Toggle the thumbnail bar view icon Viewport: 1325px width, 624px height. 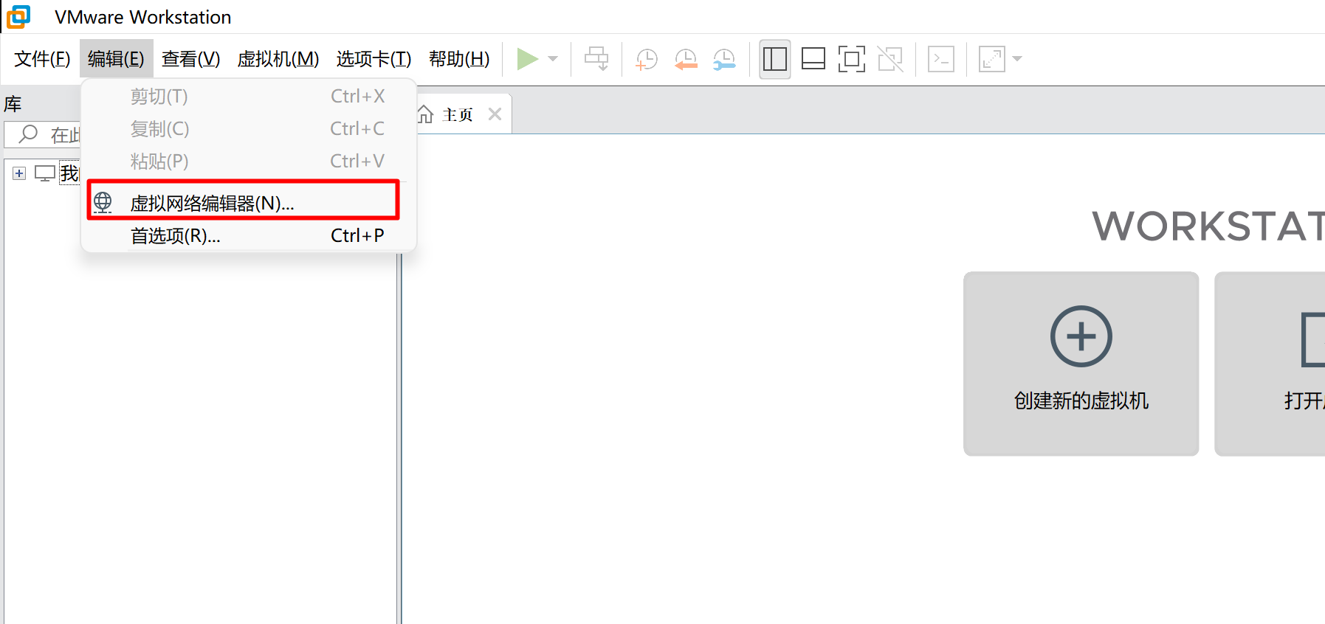813,59
